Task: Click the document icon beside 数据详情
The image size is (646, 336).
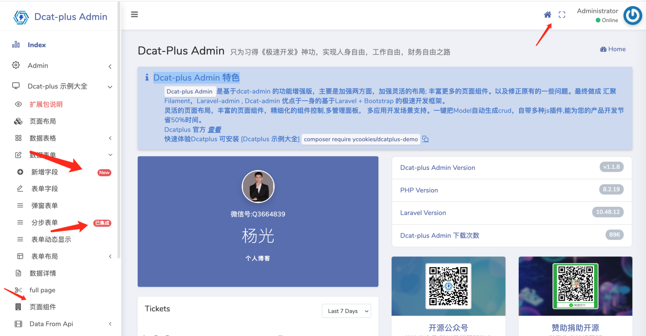Action: [18, 273]
